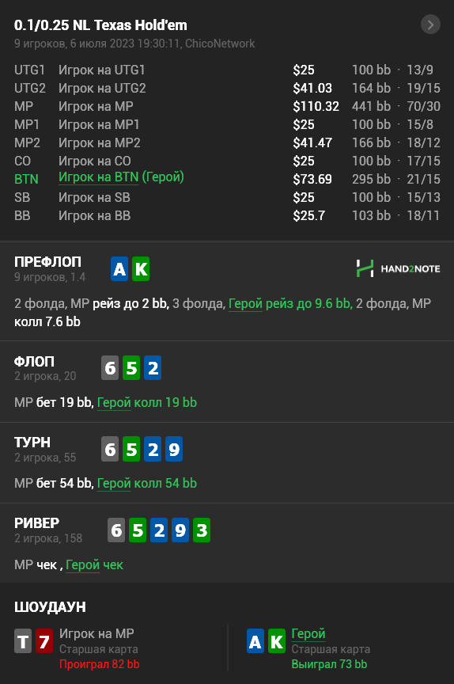Viewport: 454px width, 684px height.
Task: Open the 'Игрок на BTN' hero link
Action: pos(98,177)
